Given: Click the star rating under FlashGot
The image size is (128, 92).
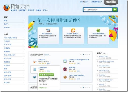Looking at the screenshot, I should [42, 63].
